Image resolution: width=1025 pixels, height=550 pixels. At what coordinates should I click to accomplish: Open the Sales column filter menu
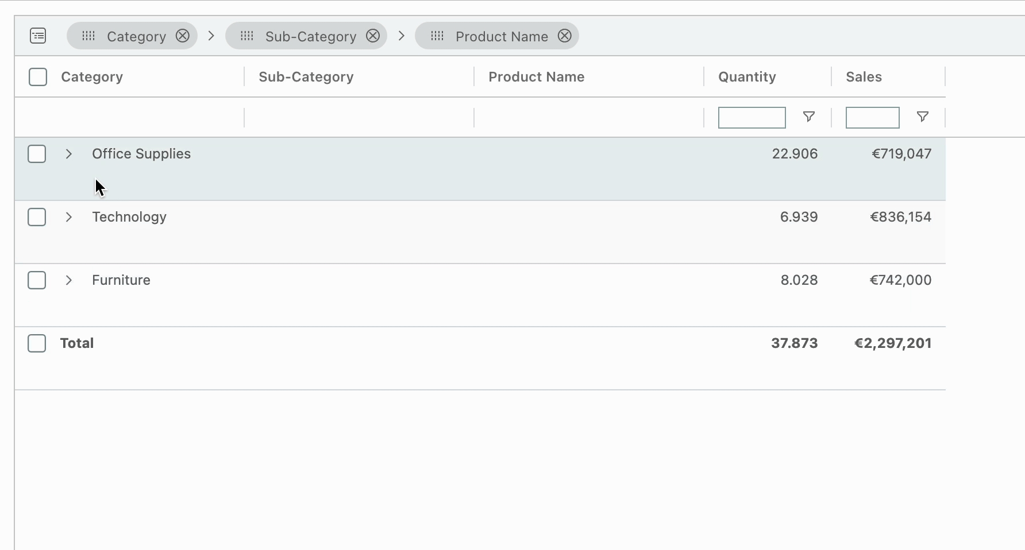[x=922, y=117]
